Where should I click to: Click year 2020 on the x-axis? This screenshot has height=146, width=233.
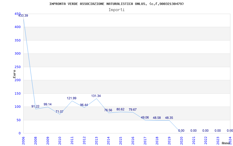coord(181,140)
